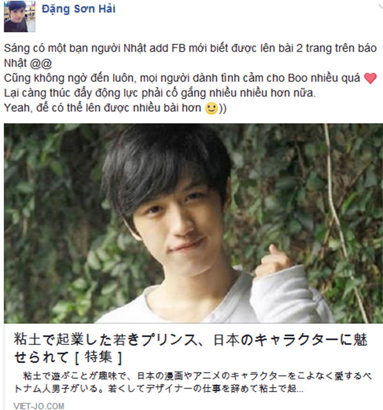Click the line "Lại càng thúc đẩy động lực"
The height and width of the screenshot is (410, 383).
click(x=160, y=93)
